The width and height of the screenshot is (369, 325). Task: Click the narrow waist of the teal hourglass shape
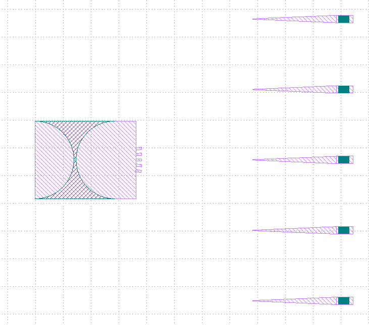coord(75,160)
